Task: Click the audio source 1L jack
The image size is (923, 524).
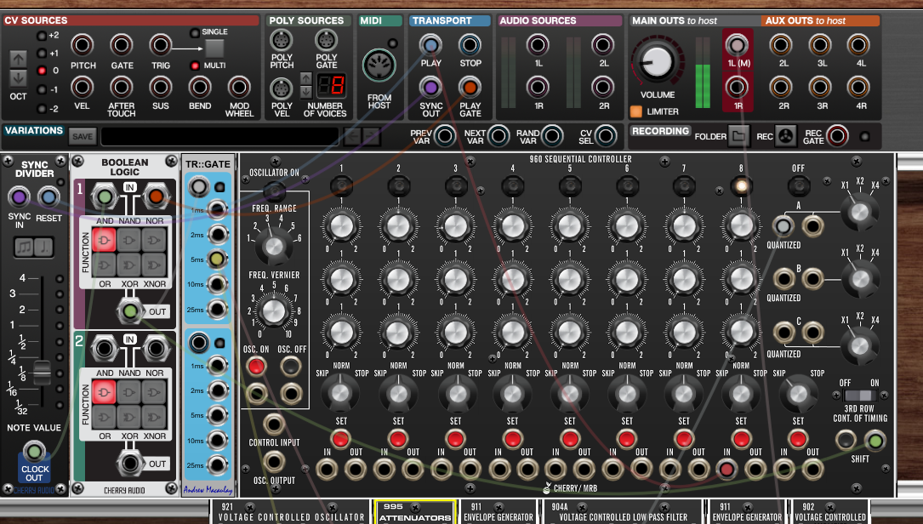Action: tap(538, 45)
